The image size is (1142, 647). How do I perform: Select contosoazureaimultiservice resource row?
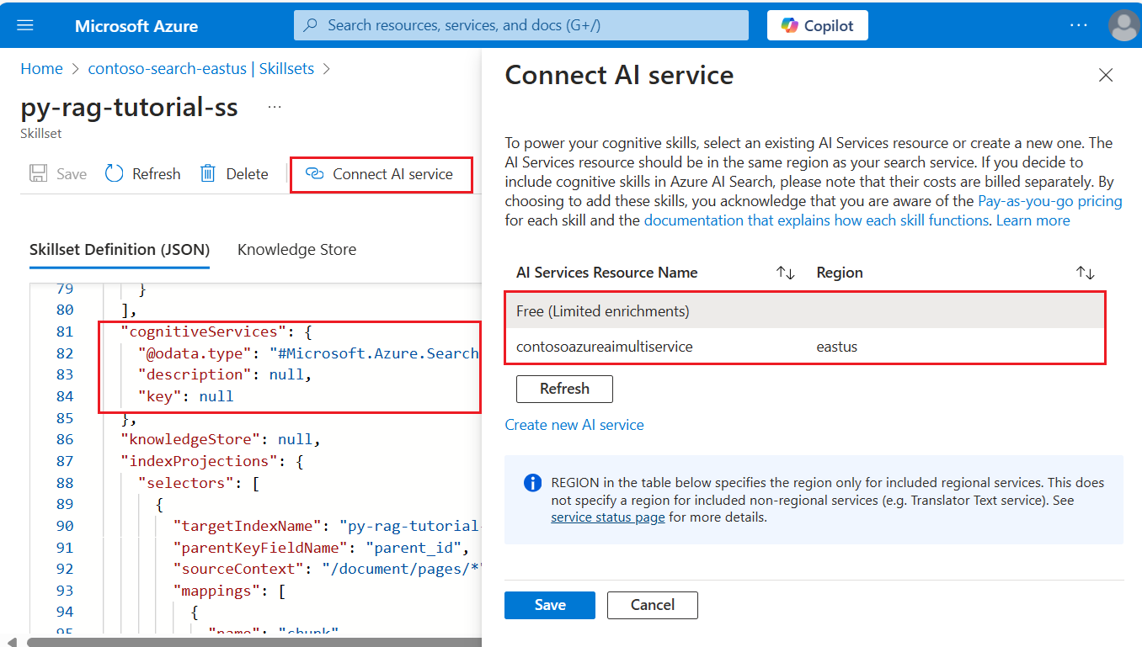pyautogui.click(x=804, y=346)
